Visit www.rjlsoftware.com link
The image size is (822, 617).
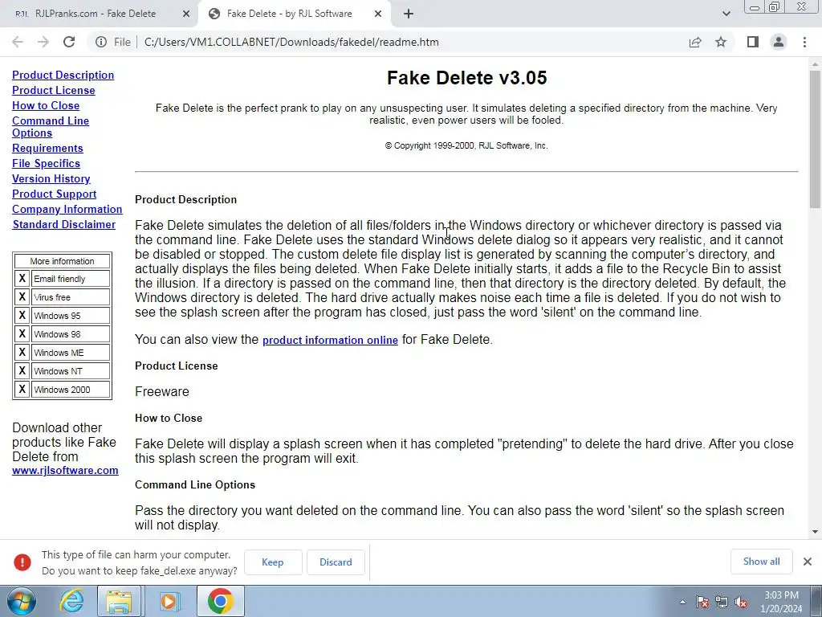(x=65, y=470)
